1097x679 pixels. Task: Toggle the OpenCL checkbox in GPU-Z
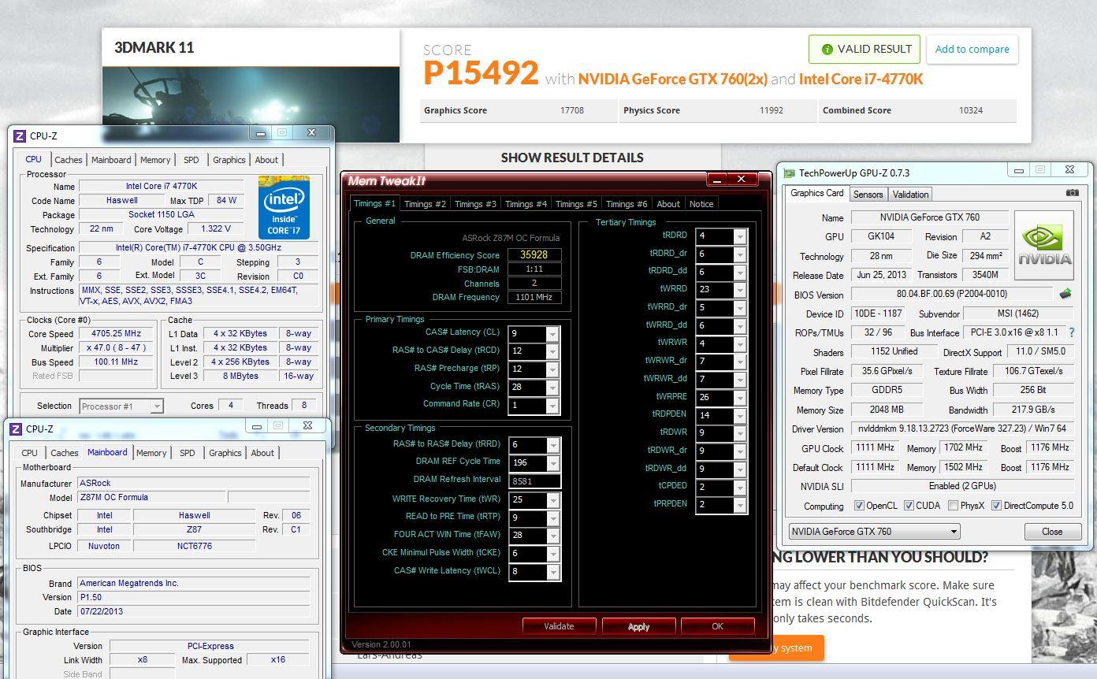(860, 506)
